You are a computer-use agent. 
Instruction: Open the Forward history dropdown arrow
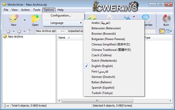point(24,32)
